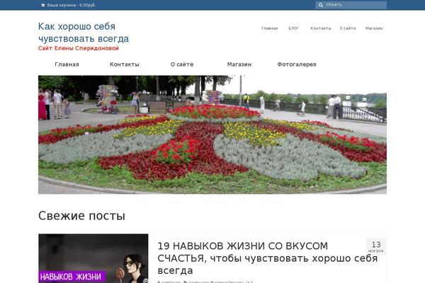Select 'О сайте' in the large main menu
Image resolution: width=425 pixels, height=283 pixels.
182,64
